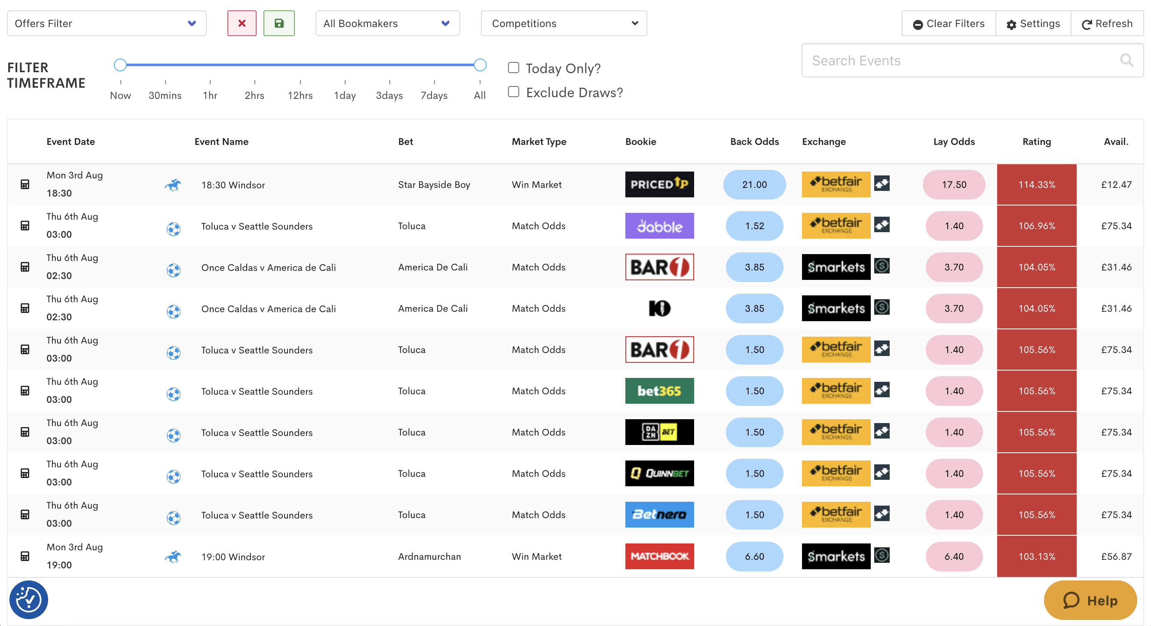Image resolution: width=1151 pixels, height=626 pixels.
Task: Sort by Bookie column header
Action: [x=640, y=141]
